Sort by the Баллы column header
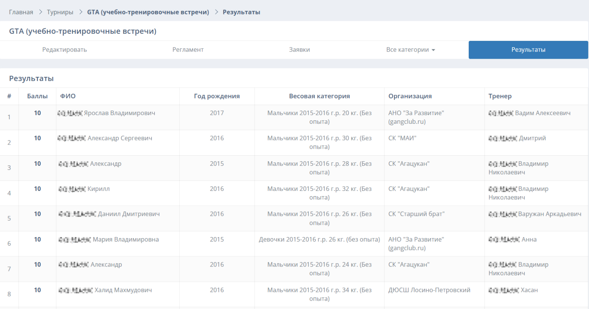 point(37,96)
